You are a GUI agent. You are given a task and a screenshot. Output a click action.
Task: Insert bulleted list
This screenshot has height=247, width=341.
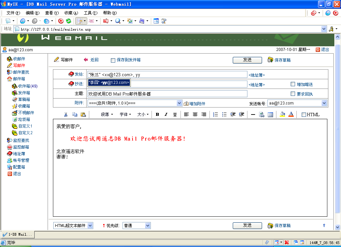pyautogui.click(x=224, y=115)
